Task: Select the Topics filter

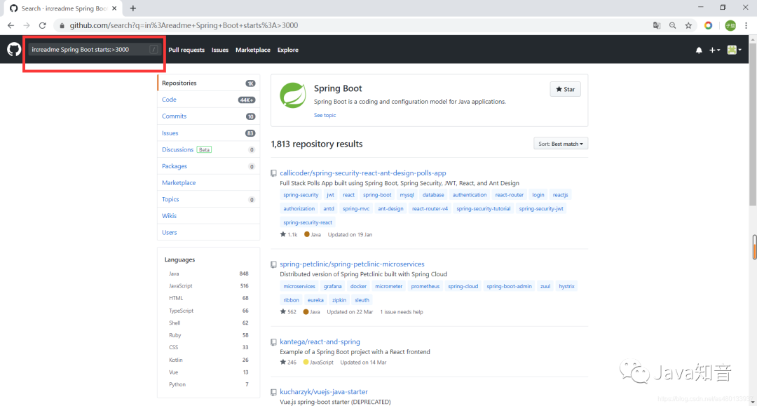Action: coord(209,199)
